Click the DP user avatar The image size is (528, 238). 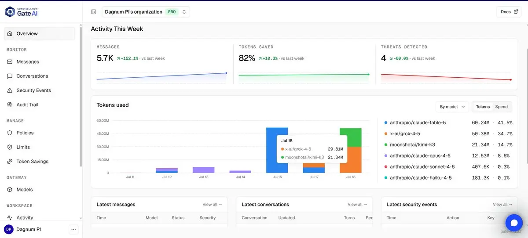pyautogui.click(x=8, y=229)
